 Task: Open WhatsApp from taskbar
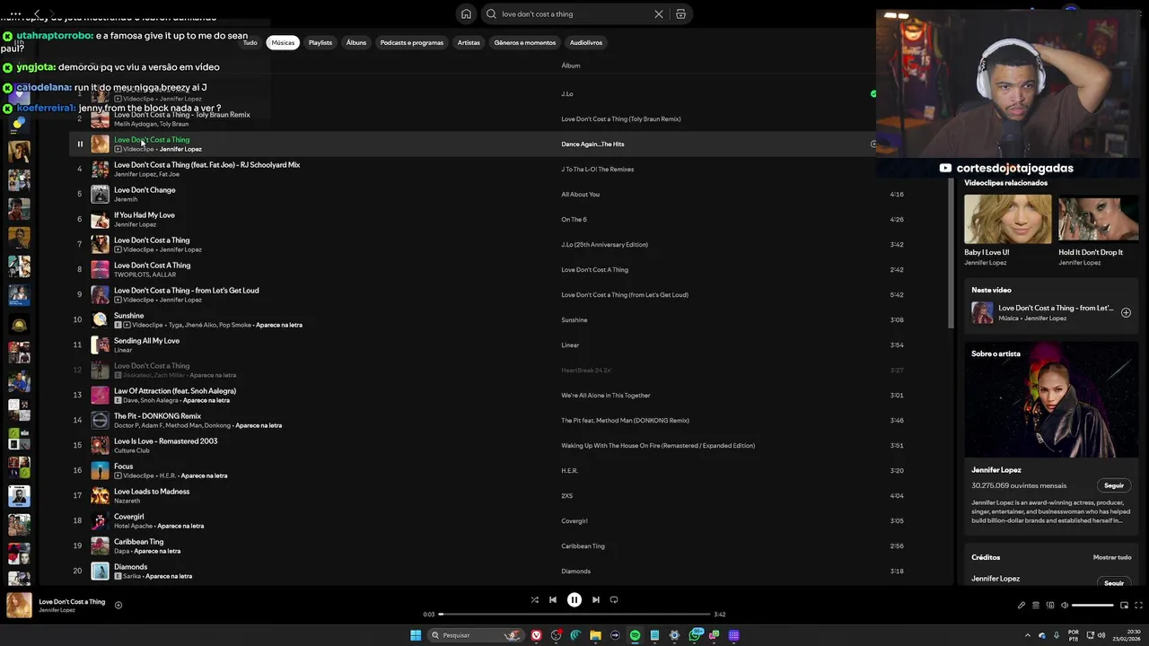[x=695, y=635]
